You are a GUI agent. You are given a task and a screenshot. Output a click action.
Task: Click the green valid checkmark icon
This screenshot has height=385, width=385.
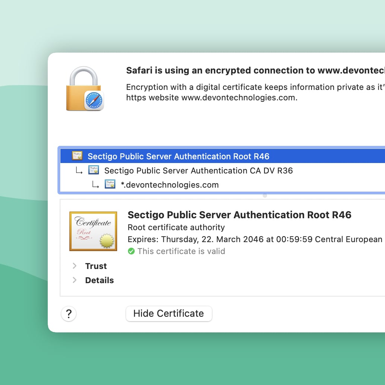[131, 251]
